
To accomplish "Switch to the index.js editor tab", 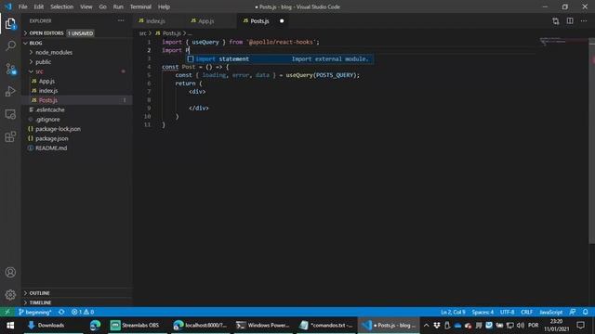I will pyautogui.click(x=159, y=20).
